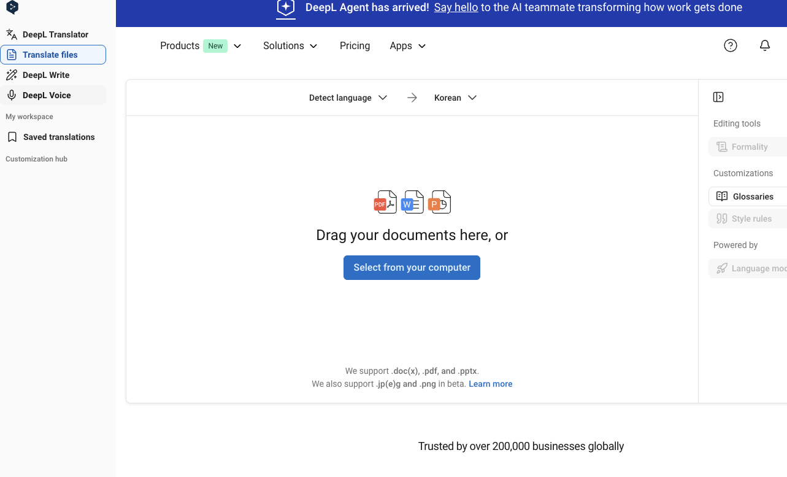Click the Formality icon

(722, 147)
